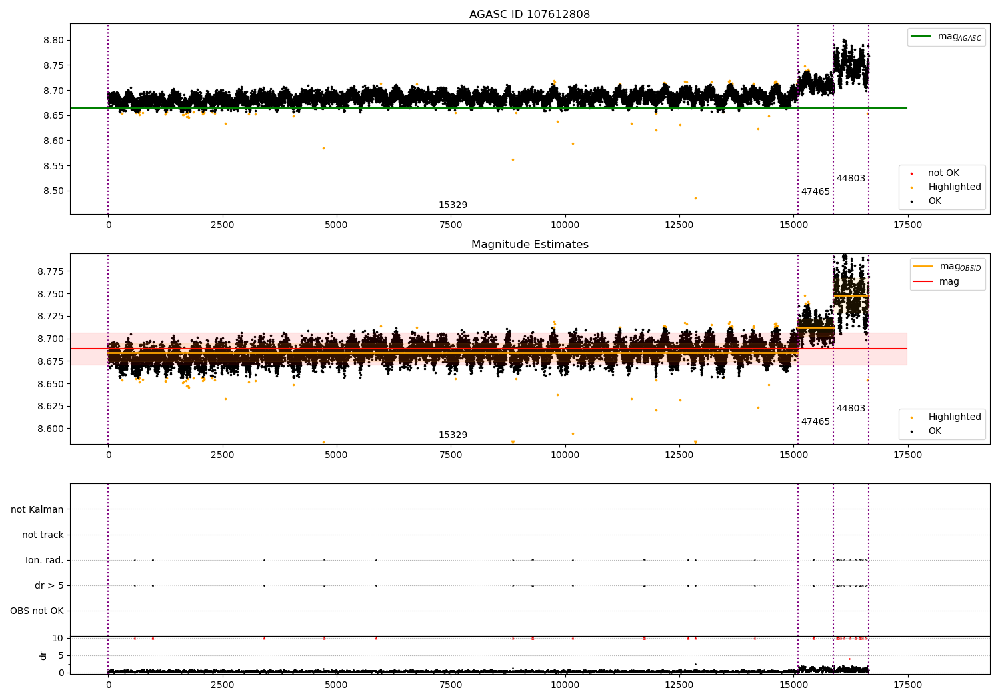Click the 'OBS not OK' row label
The width and height of the screenshot is (1000, 700).
tap(37, 611)
